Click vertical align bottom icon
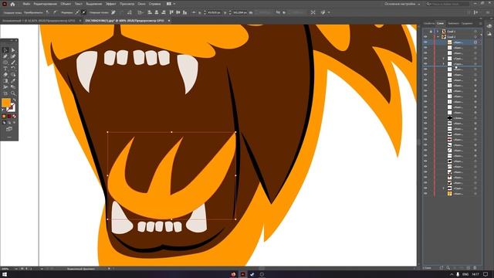494x278 pixels. click(184, 12)
